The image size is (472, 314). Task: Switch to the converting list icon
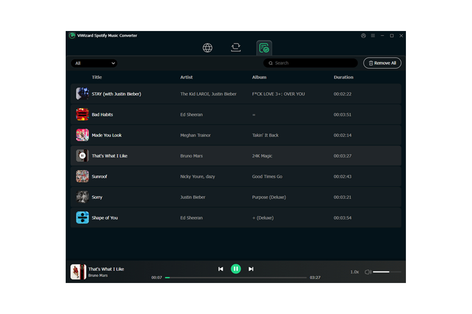coord(236,48)
